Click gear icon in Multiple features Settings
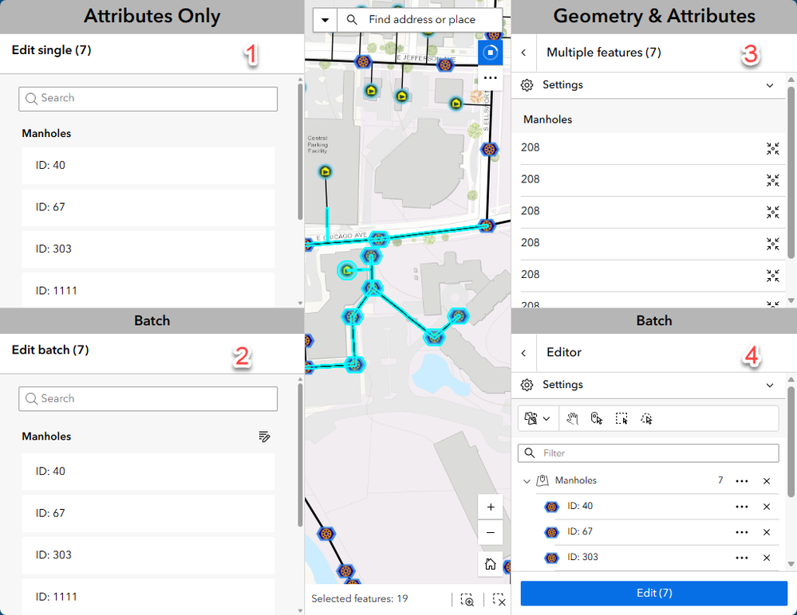Viewport: 797px width, 615px height. click(527, 85)
